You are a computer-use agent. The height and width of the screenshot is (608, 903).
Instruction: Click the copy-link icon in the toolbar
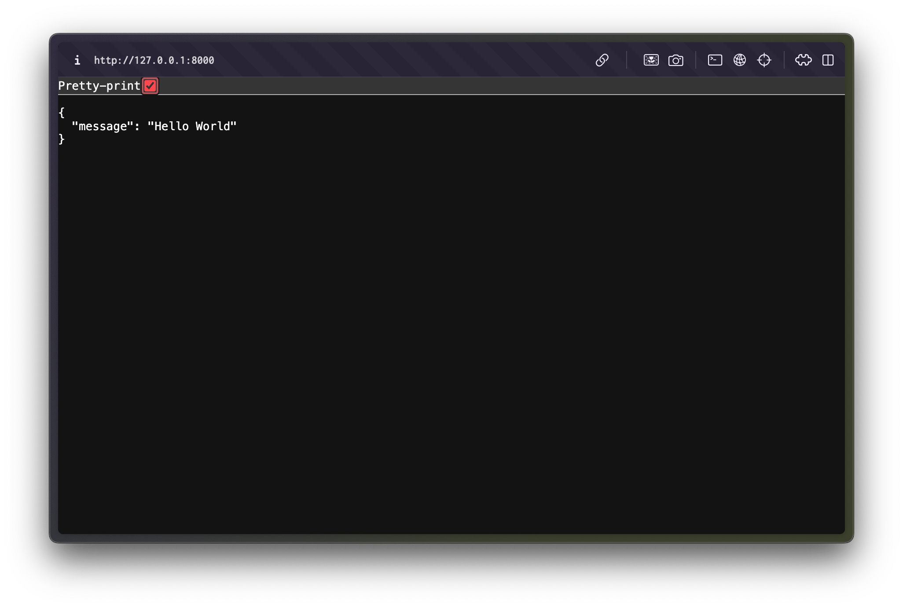point(602,60)
